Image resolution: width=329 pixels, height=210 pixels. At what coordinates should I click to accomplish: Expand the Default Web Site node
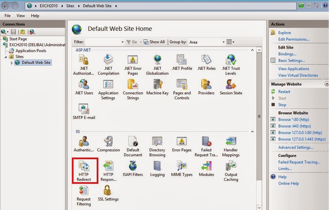(12, 63)
